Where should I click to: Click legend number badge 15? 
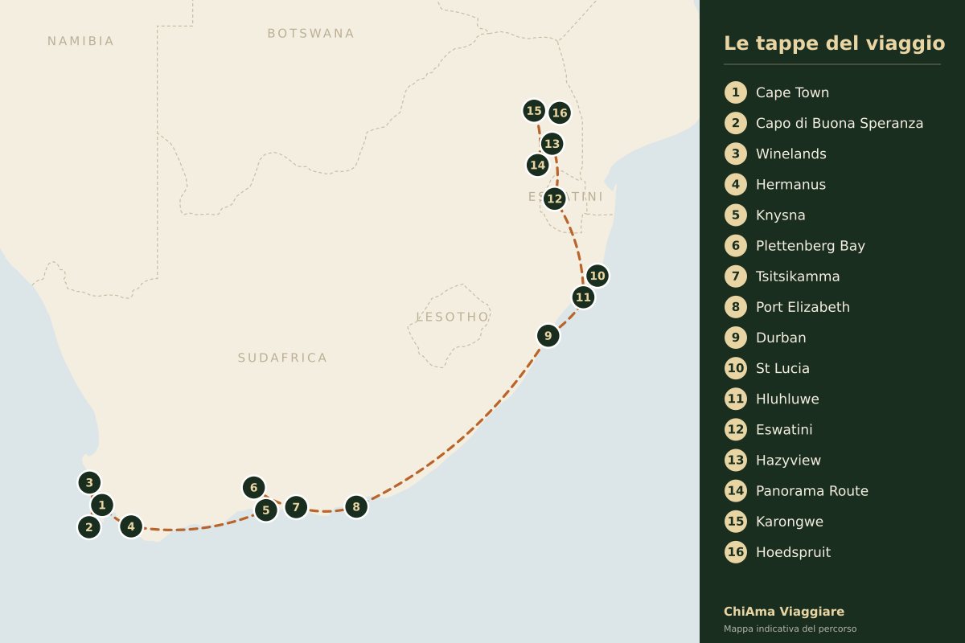736,522
